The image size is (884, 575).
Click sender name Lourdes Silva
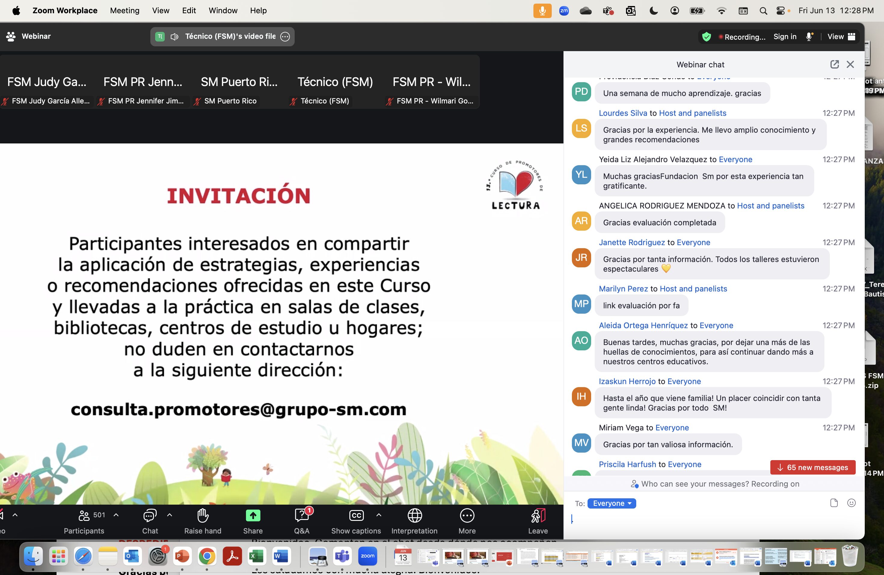pos(623,113)
